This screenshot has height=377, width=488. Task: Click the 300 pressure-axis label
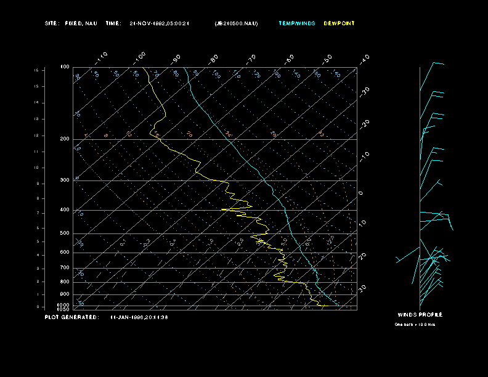click(65, 180)
